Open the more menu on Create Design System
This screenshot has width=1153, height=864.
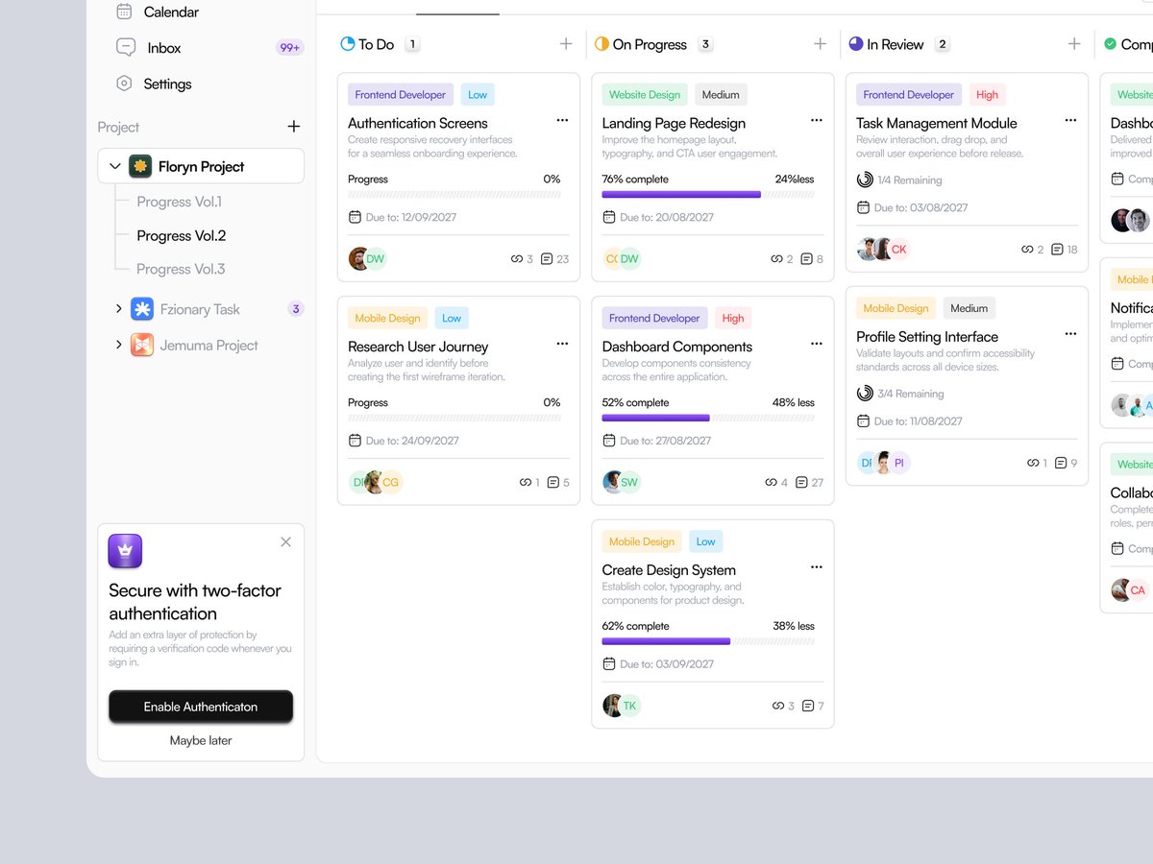coord(817,567)
